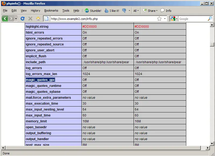Click the ignore_user_abort label

[40, 50]
